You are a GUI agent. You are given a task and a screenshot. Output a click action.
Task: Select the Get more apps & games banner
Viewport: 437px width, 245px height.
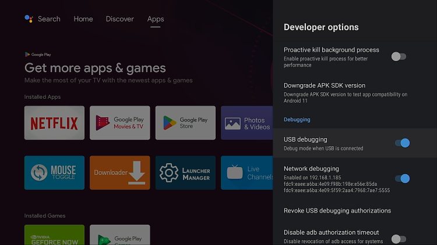point(95,68)
